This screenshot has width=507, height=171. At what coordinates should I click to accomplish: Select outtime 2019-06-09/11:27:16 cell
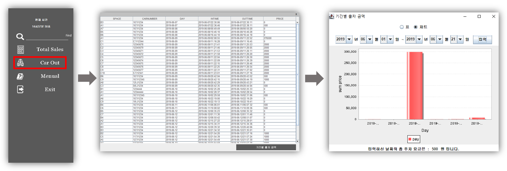pos(247,73)
